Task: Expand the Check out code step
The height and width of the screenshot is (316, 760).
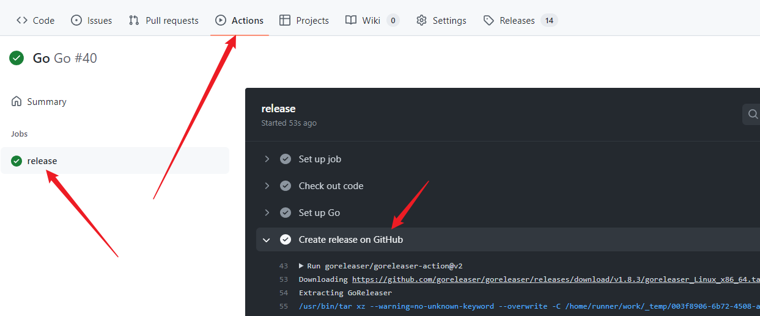Action: click(x=267, y=186)
